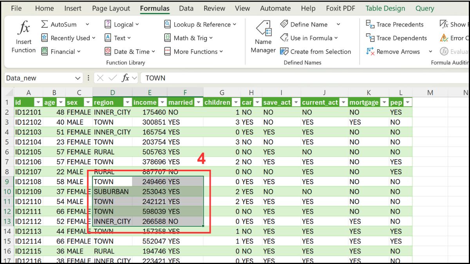
Task: Open the Insert Function dialog
Action: (x=23, y=35)
